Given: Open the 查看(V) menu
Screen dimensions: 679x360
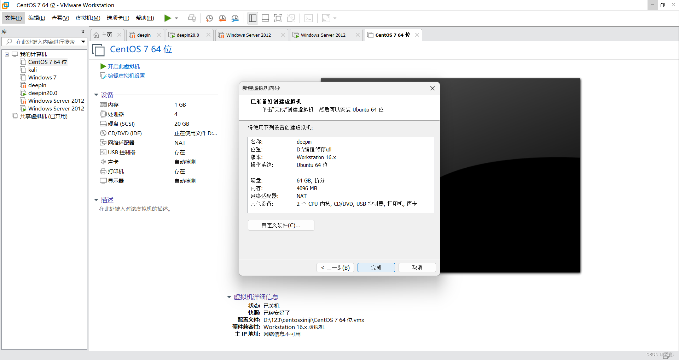Looking at the screenshot, I should pyautogui.click(x=60, y=18).
